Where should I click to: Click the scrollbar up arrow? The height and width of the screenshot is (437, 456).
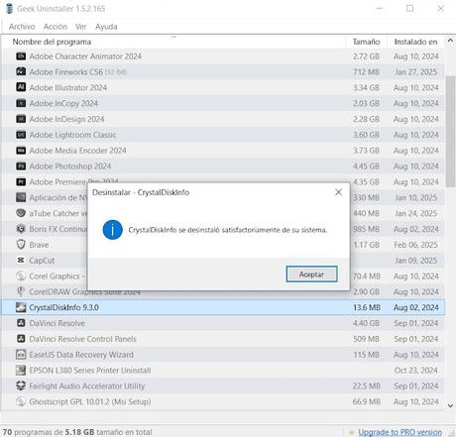coord(450,41)
